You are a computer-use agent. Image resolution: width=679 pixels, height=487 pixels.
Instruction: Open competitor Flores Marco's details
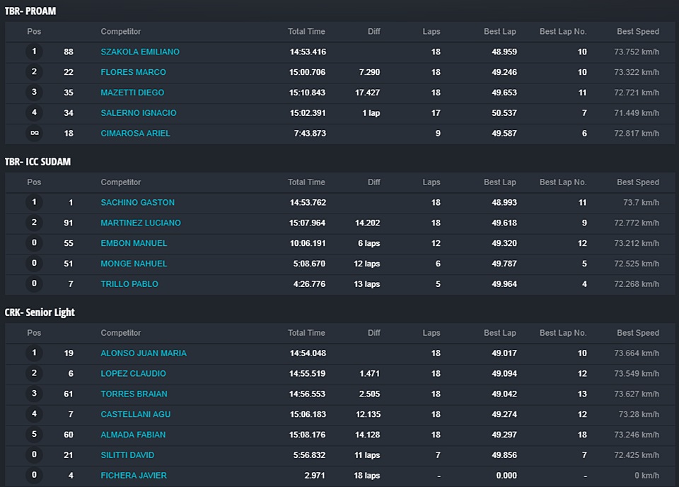tap(133, 72)
